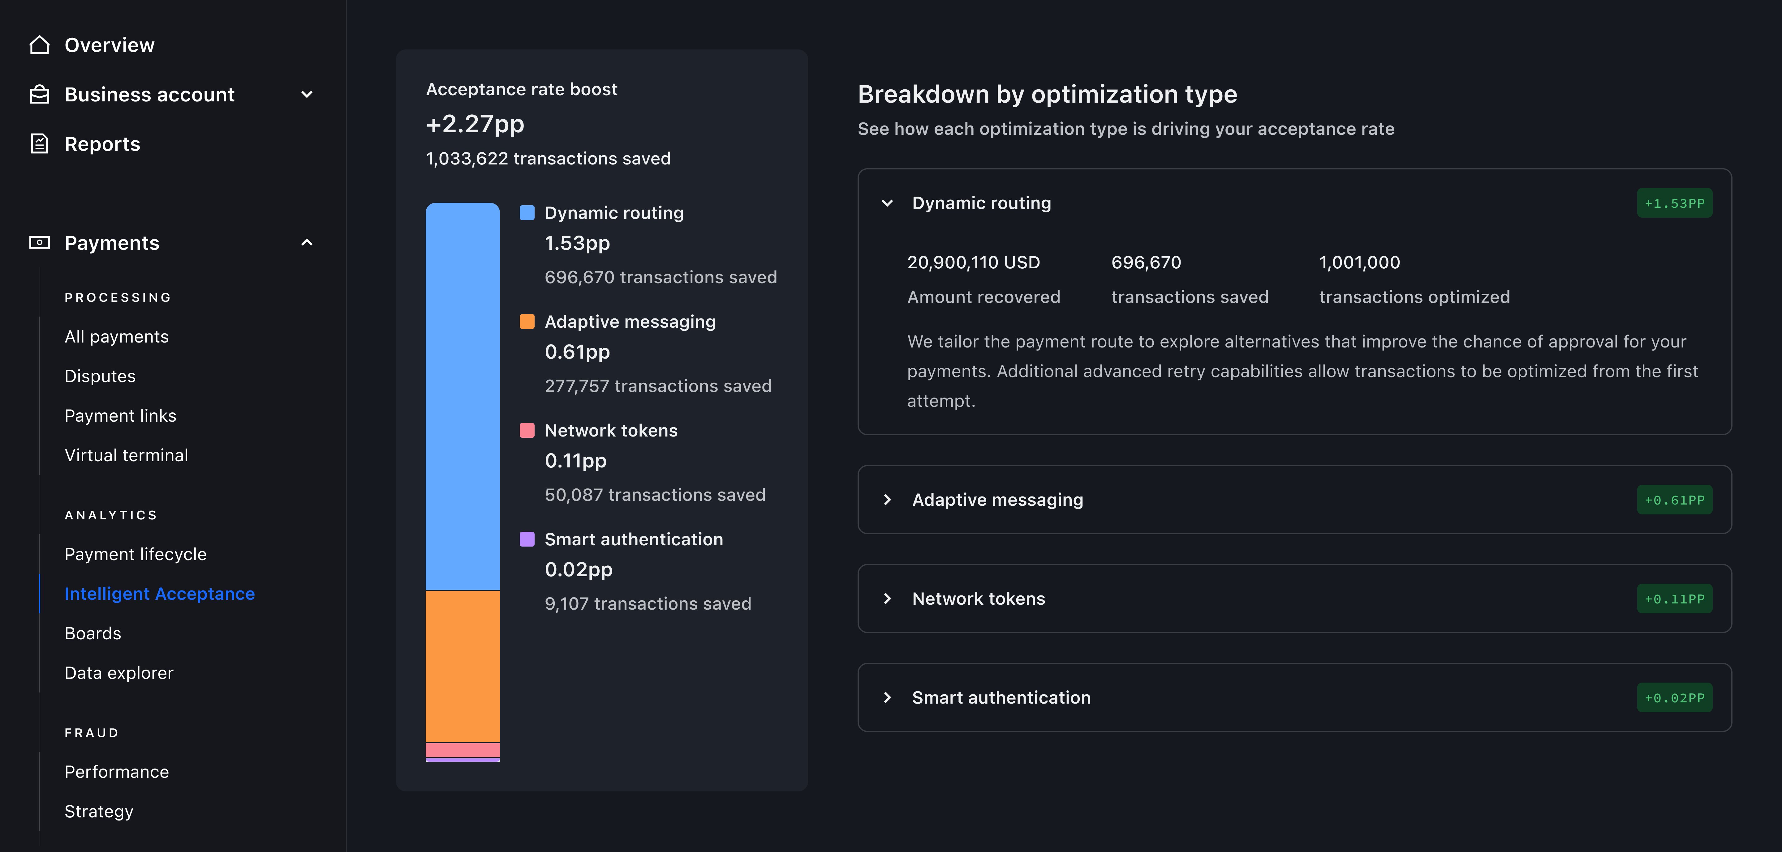
Task: Click the '0.61pp' legend value
Action: coord(577,352)
